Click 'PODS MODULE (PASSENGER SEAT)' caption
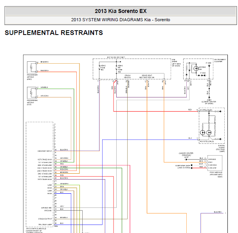Viewport: 238px width, 233px height. [216, 174]
